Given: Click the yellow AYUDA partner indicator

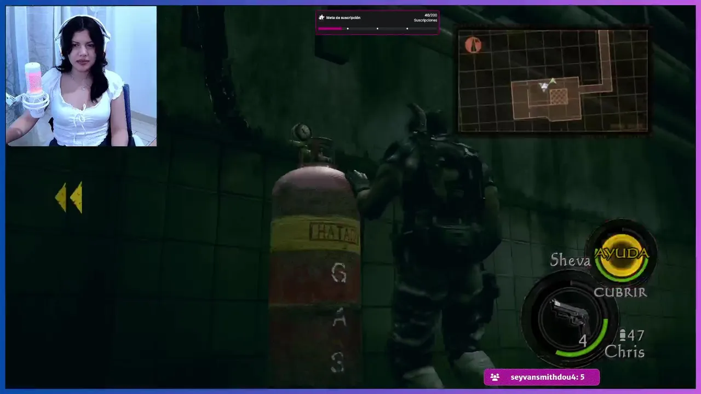Looking at the screenshot, I should pyautogui.click(x=622, y=253).
